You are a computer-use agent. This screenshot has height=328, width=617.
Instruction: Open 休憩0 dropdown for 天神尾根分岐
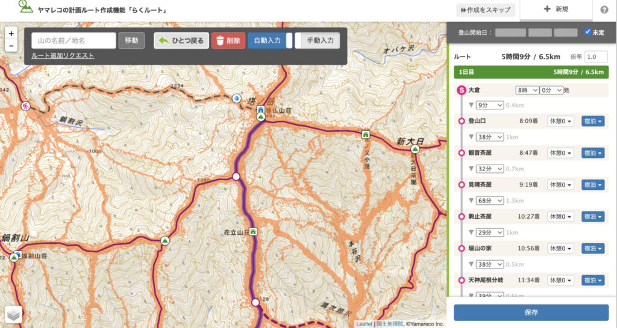click(x=560, y=280)
